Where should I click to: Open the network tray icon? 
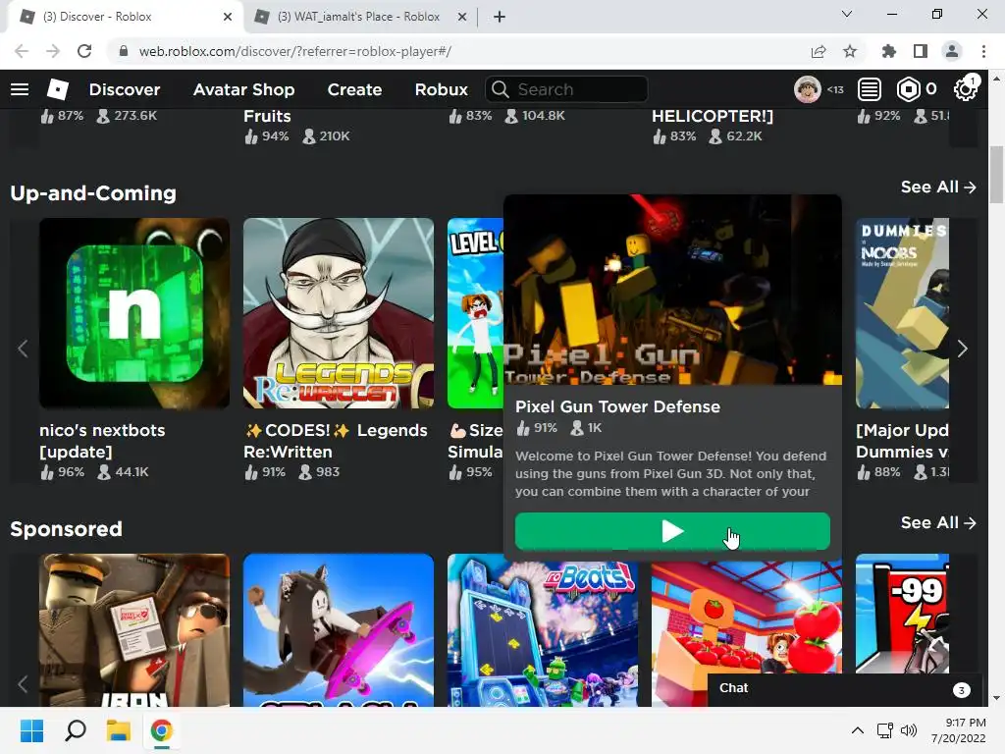click(x=885, y=730)
